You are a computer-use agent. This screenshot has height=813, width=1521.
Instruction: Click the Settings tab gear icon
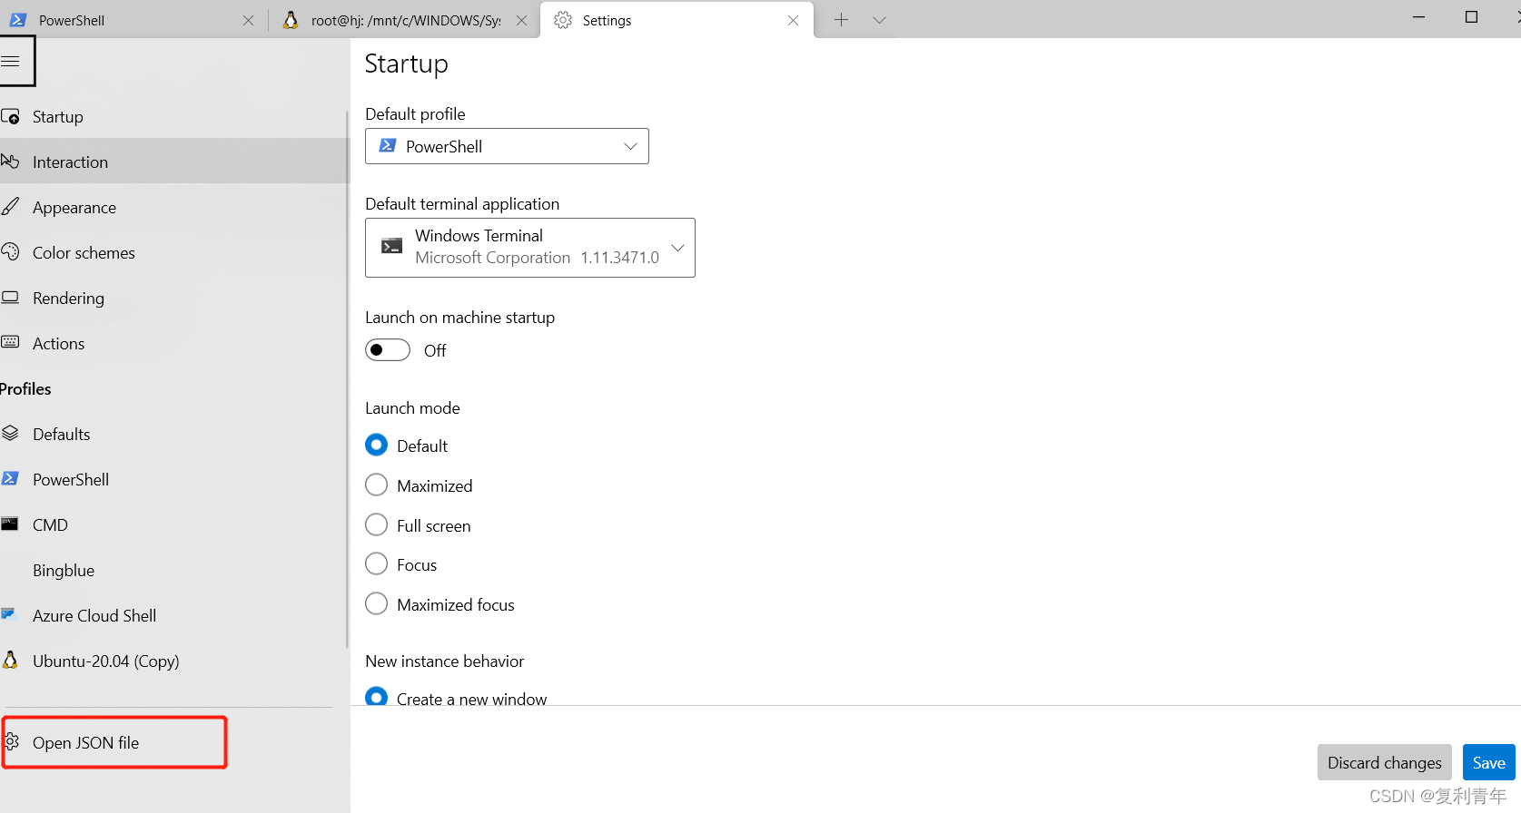click(x=563, y=20)
